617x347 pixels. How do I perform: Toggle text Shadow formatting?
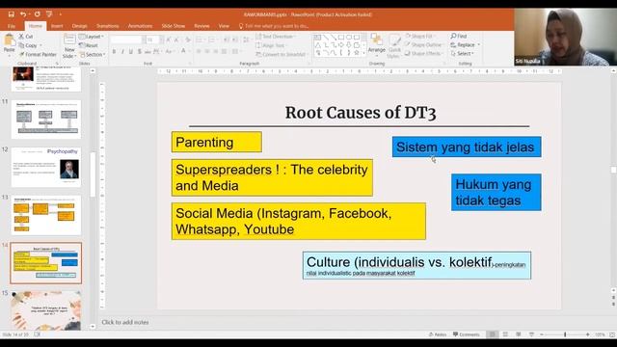click(139, 51)
